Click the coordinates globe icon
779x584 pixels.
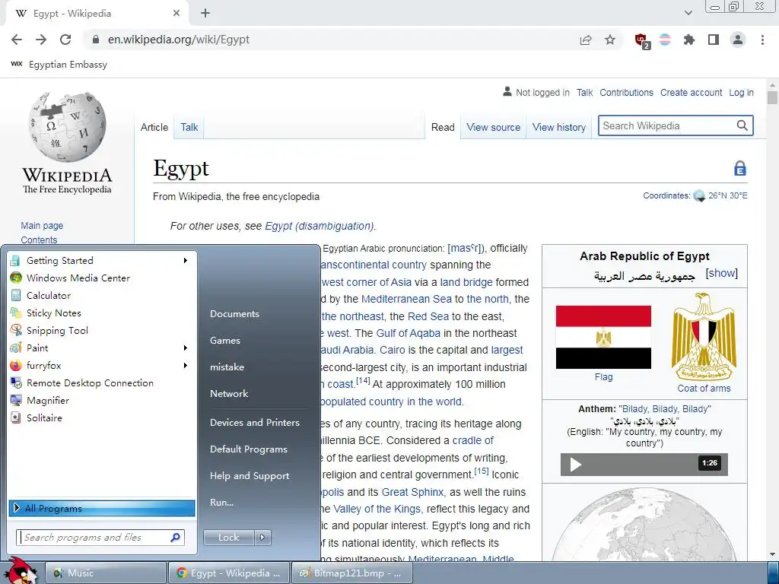point(699,195)
